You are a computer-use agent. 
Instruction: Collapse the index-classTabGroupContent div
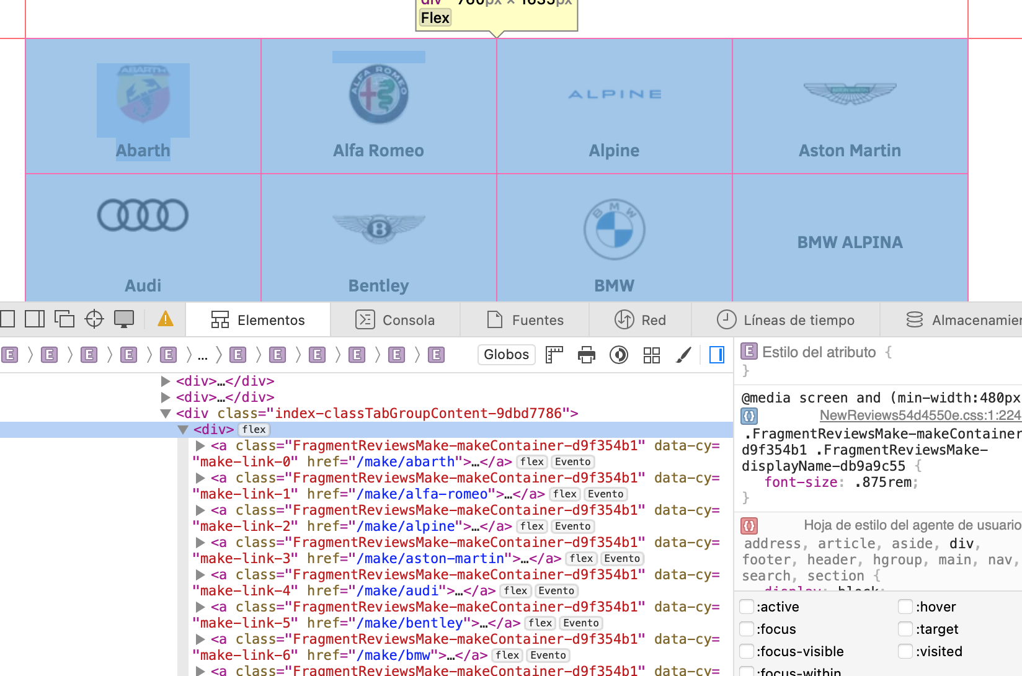(166, 414)
